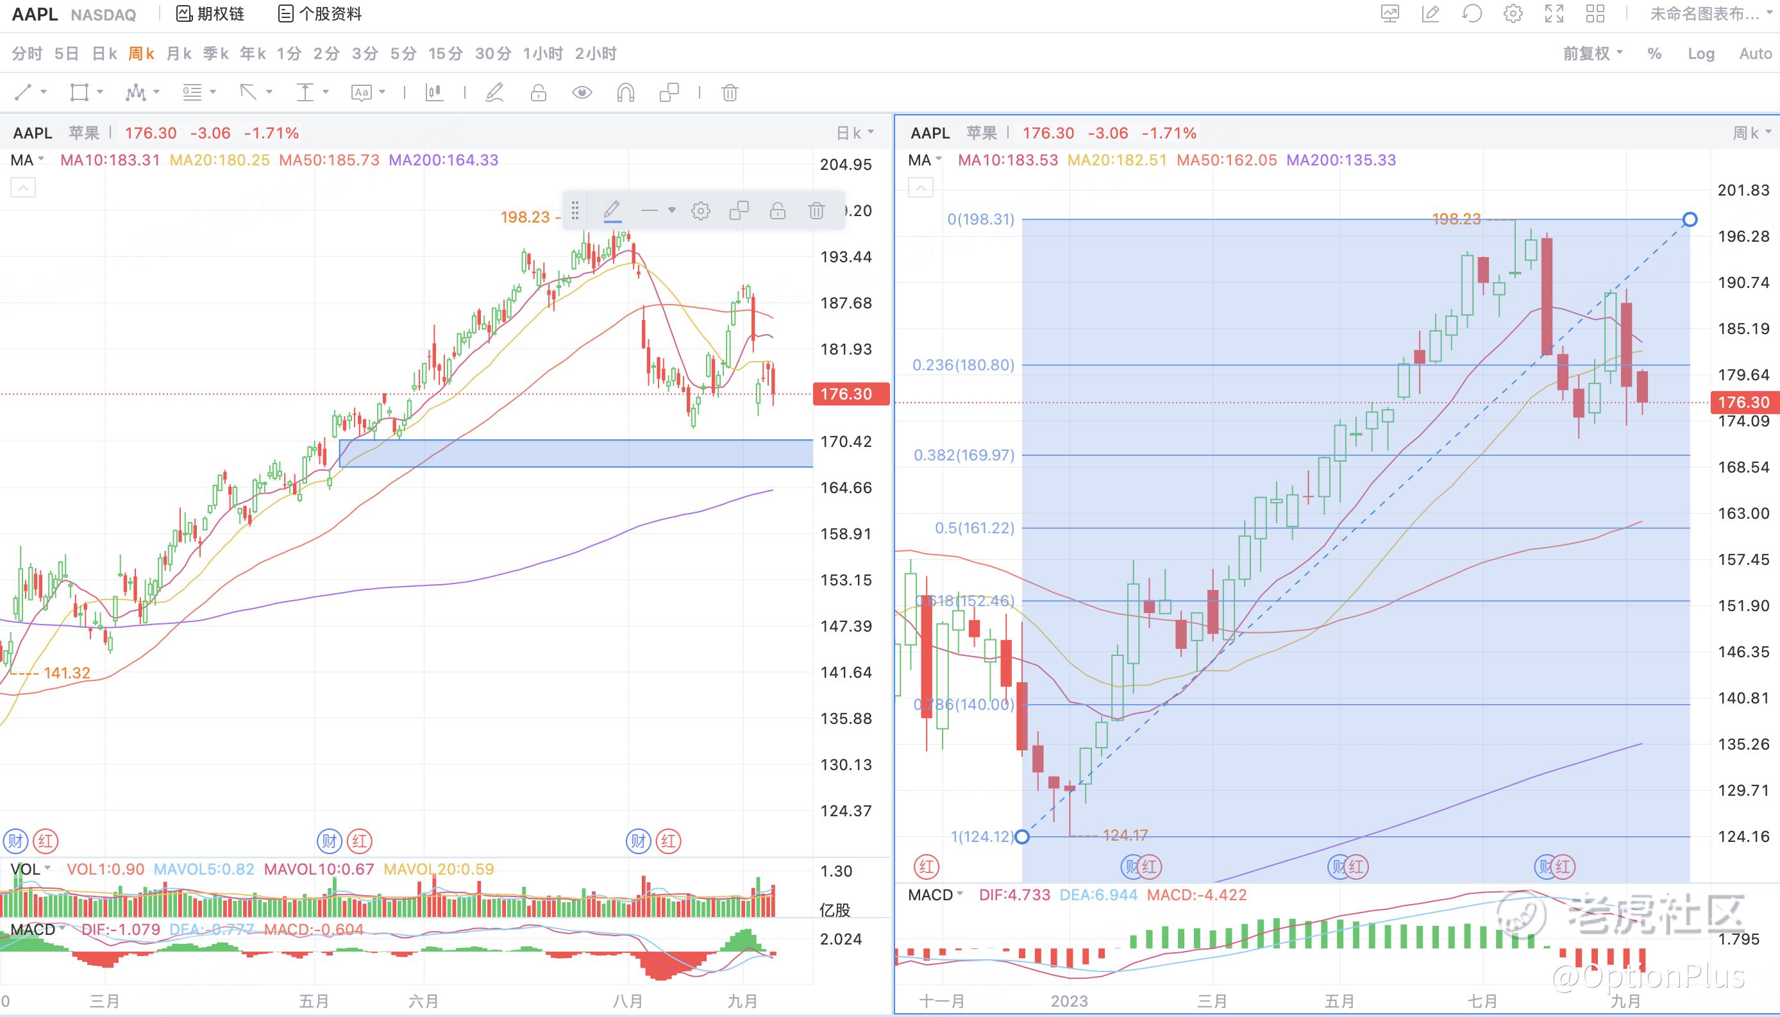This screenshot has height=1017, width=1780.
Task: Click the Fibonacci top anchor point handle
Action: [1690, 219]
